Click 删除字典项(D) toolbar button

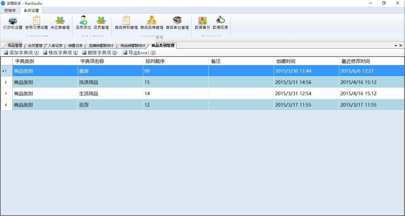point(100,53)
